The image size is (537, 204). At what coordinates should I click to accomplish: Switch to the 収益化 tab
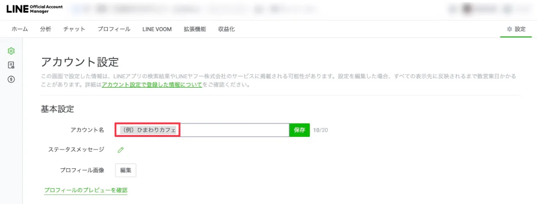coord(226,29)
